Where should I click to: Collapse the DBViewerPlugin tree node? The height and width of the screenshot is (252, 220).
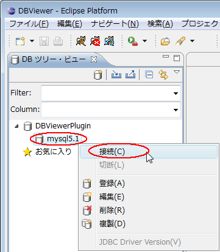pos(16,127)
